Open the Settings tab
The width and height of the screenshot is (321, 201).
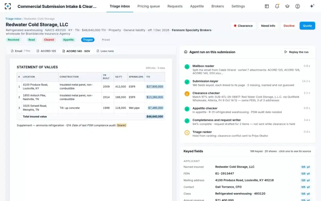[238, 6]
